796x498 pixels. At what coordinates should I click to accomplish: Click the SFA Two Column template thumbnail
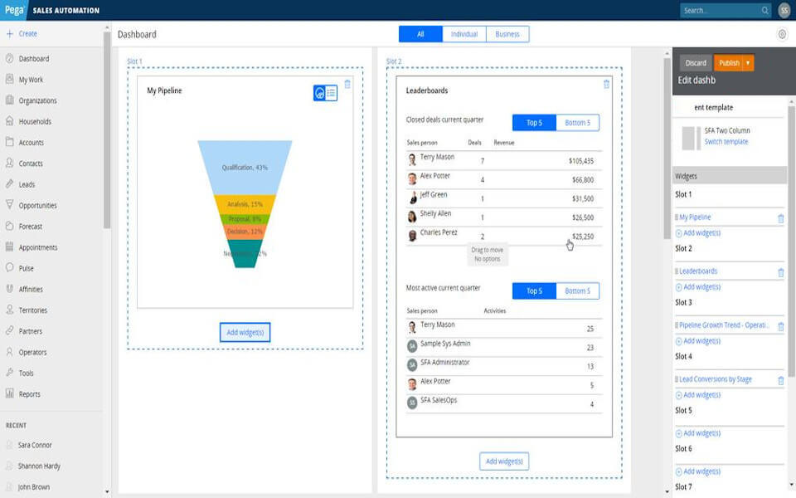(x=692, y=139)
